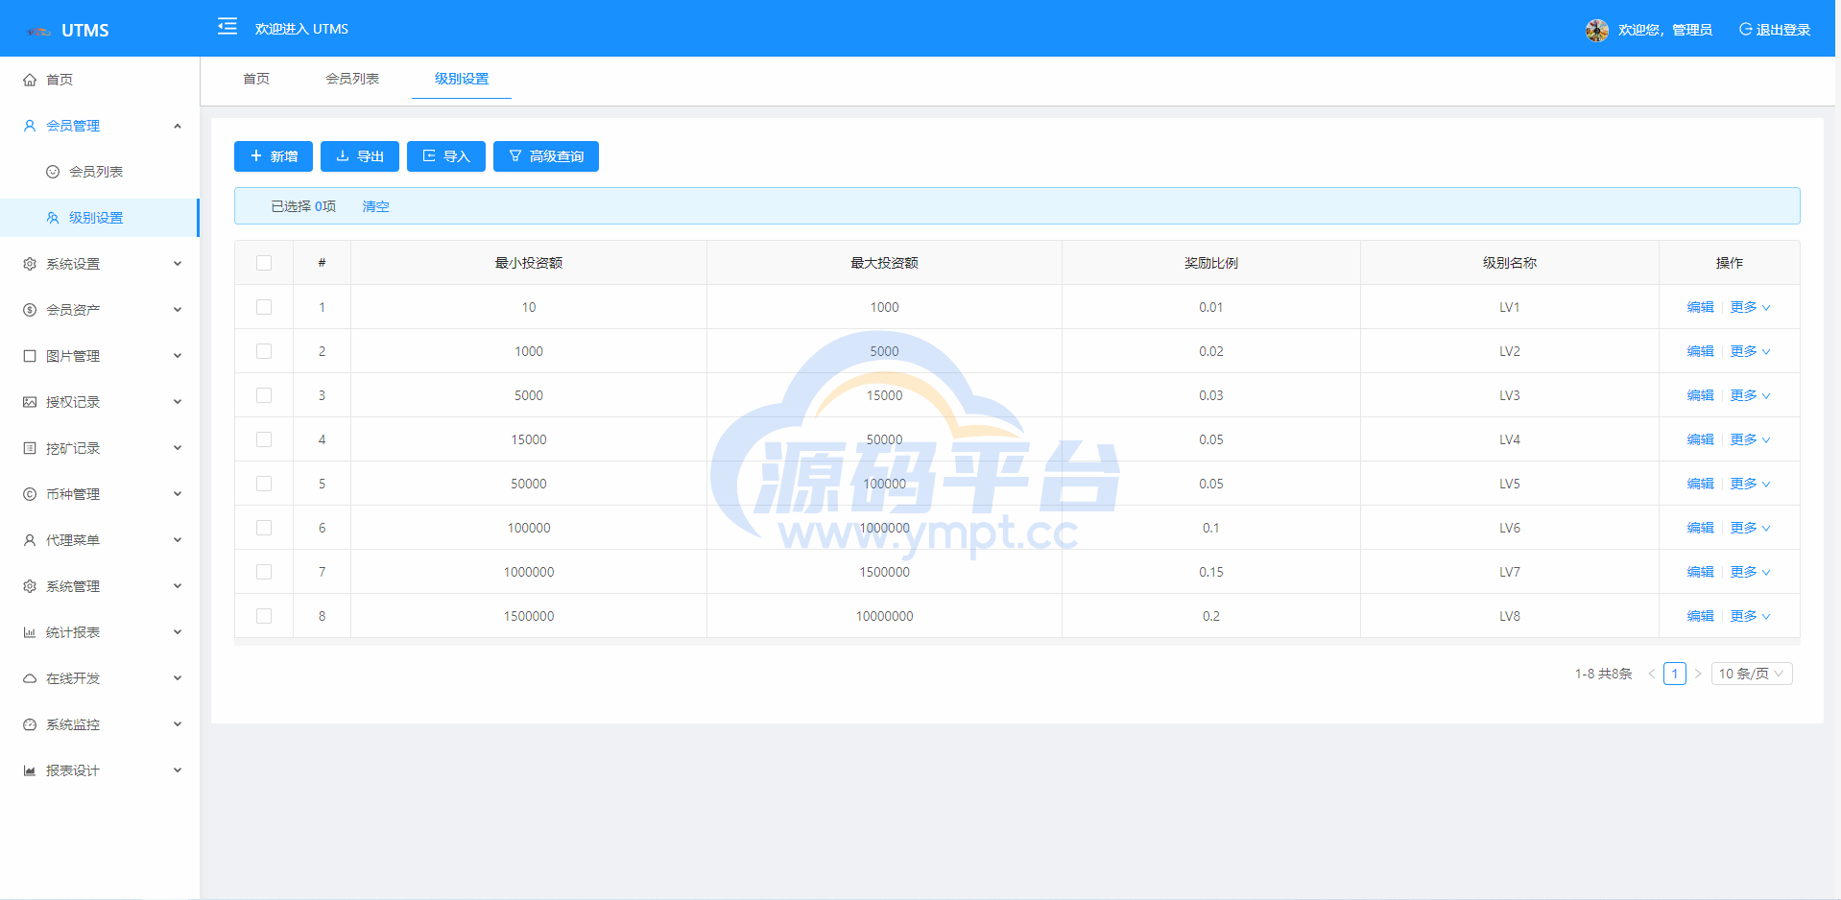Toggle the select-all header checkbox

click(x=264, y=263)
